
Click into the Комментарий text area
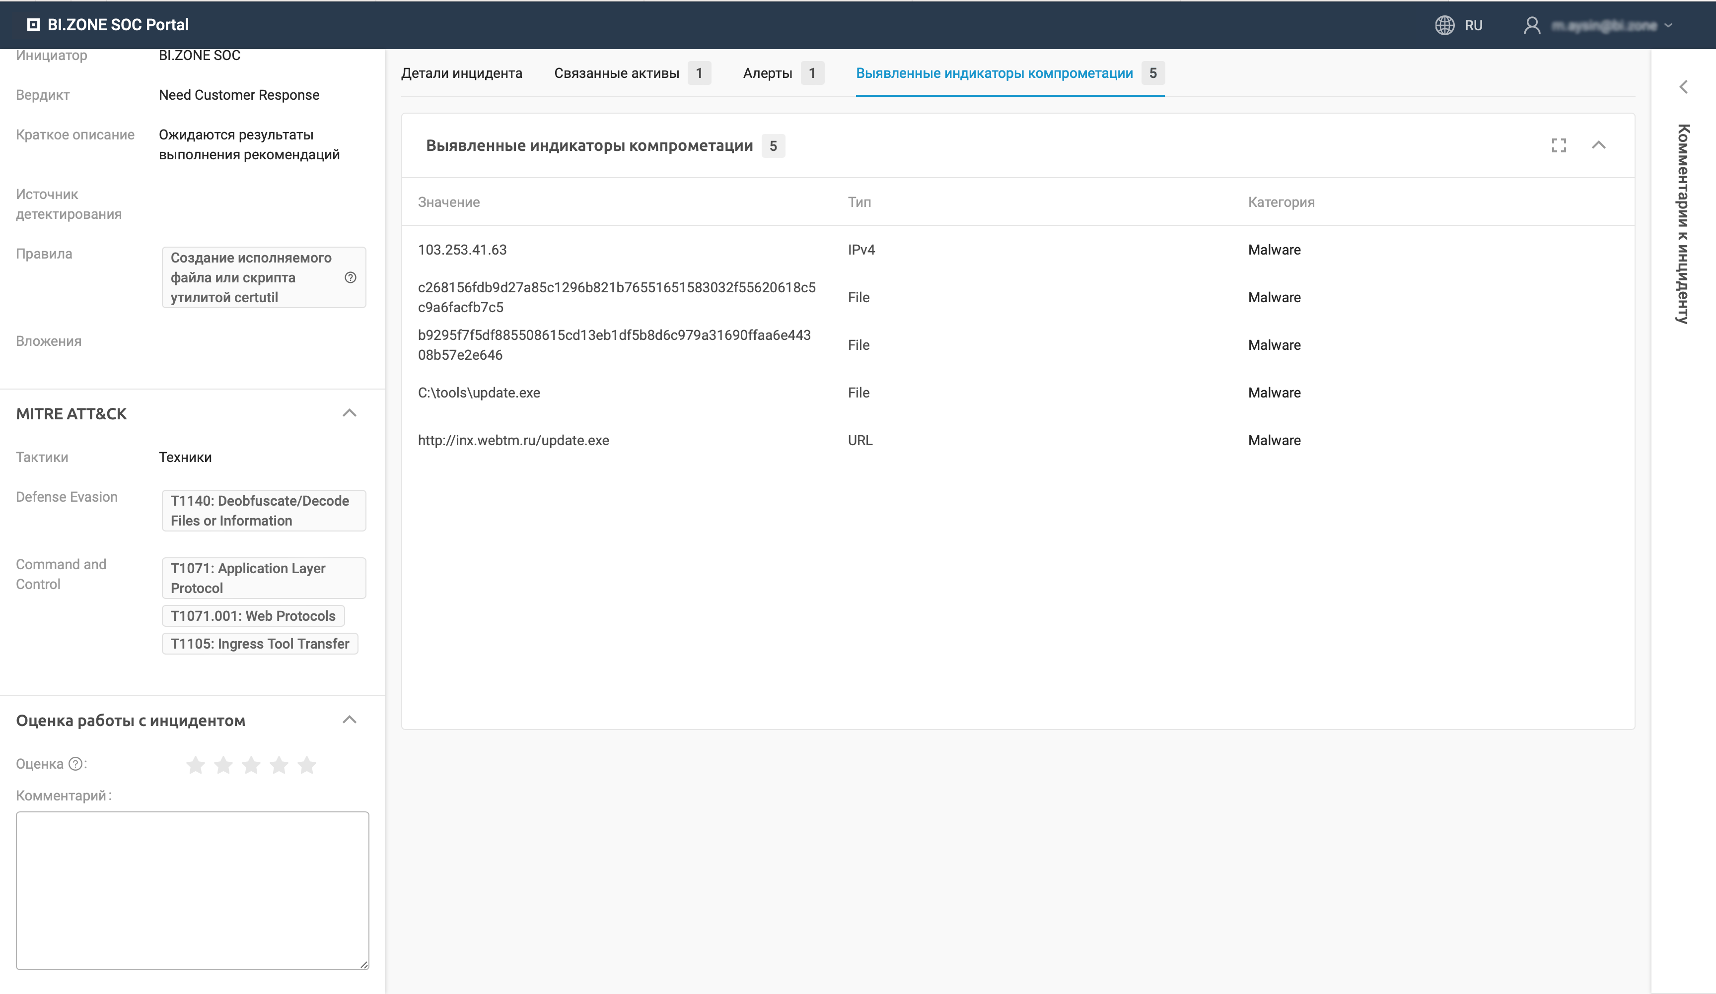coord(192,890)
